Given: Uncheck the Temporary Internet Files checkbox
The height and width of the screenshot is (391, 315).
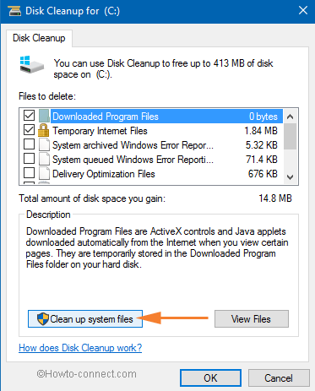Looking at the screenshot, I should pos(29,130).
